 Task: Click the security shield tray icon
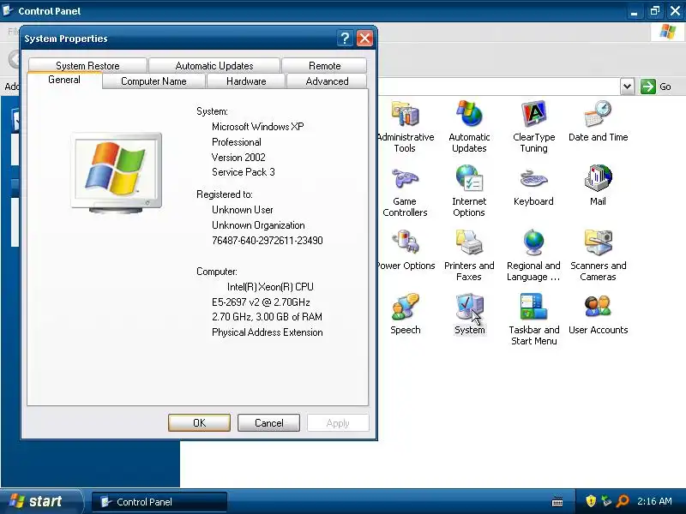[x=591, y=501]
